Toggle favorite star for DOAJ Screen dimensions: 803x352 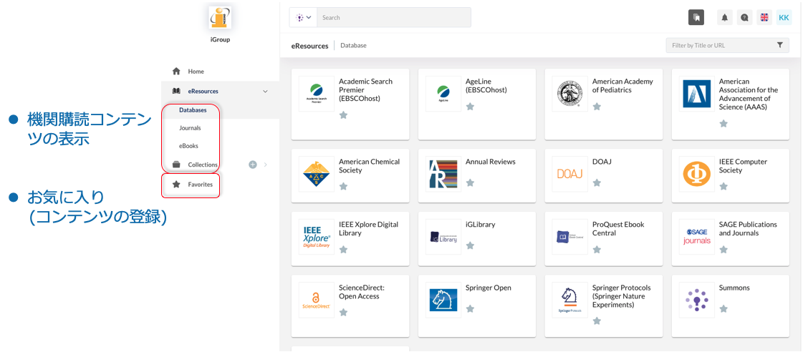click(597, 182)
